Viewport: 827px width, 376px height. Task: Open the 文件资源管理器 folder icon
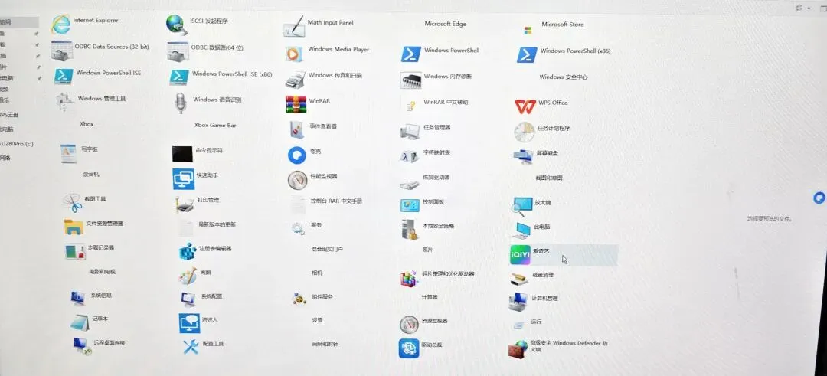click(x=74, y=227)
